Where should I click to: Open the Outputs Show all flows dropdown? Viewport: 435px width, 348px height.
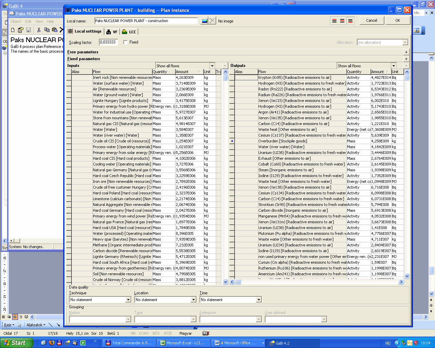[394, 66]
